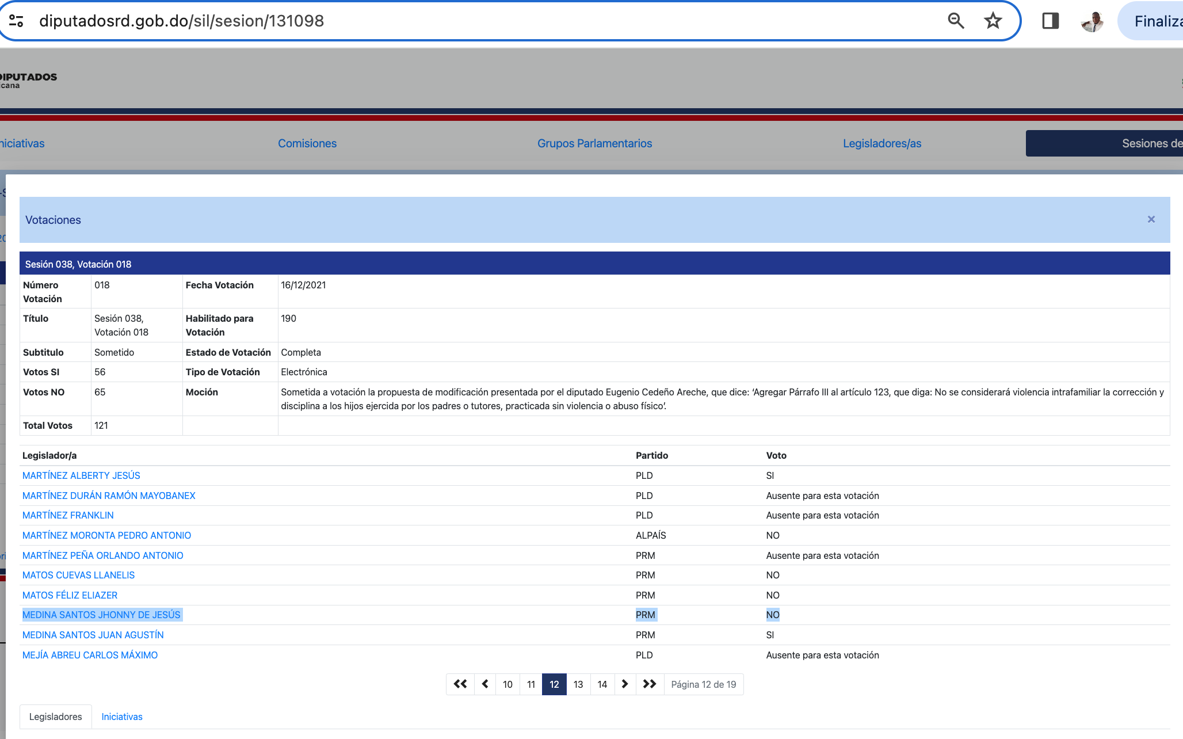Open legislator MATOS CUEVAS LLANELIS
The height and width of the screenshot is (739, 1183).
(x=78, y=575)
